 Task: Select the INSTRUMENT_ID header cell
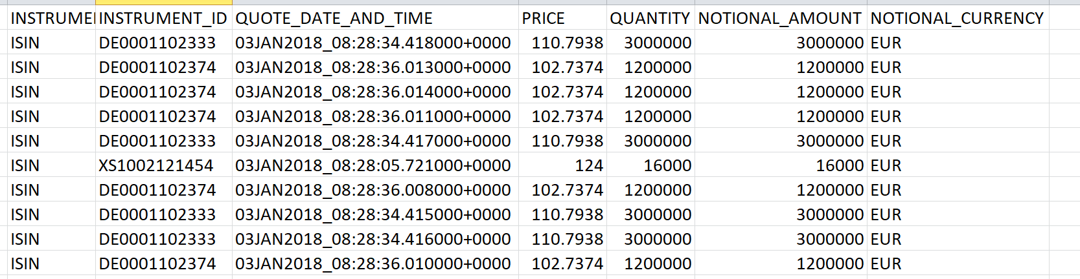point(164,18)
